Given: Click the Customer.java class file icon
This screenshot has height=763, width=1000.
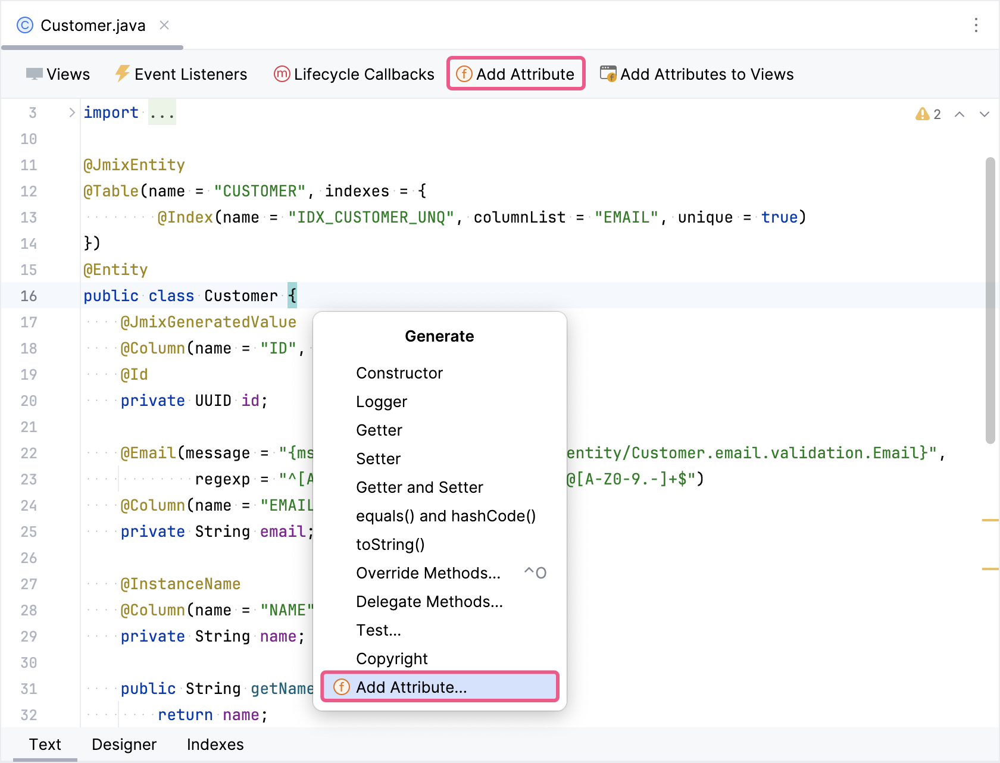Looking at the screenshot, I should click(25, 25).
